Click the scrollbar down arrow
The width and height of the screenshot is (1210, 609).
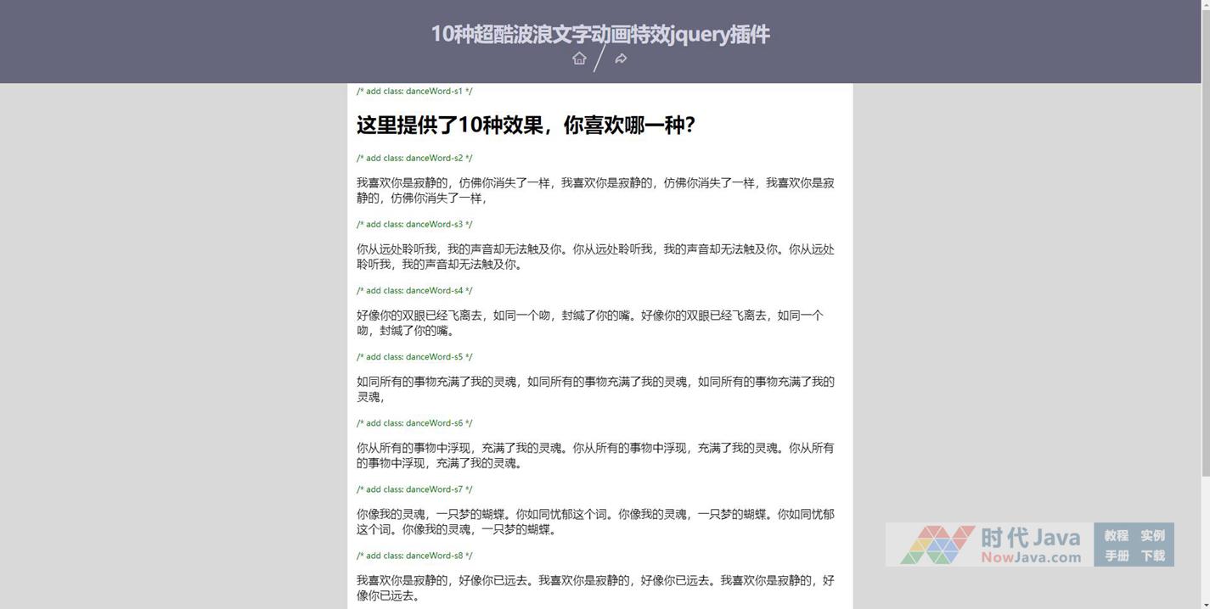point(1205,602)
